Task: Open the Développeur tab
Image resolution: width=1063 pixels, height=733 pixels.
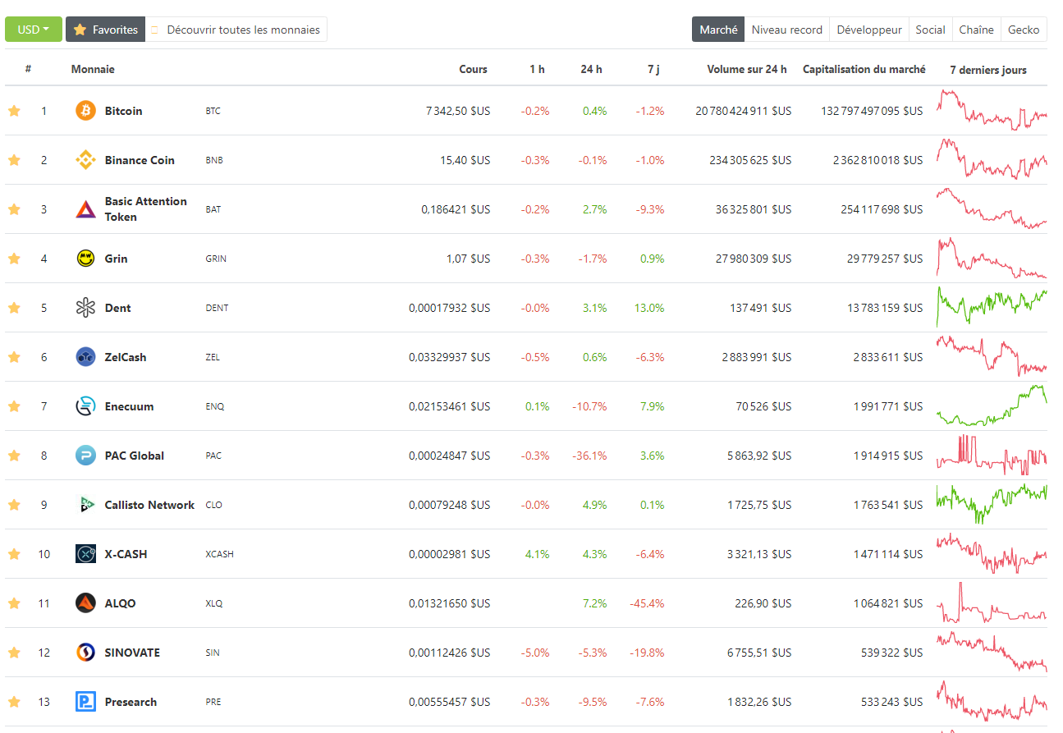Action: [x=869, y=30]
